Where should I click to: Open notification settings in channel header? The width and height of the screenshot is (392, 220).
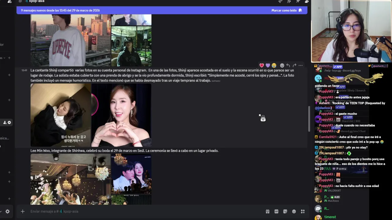click(289, 1)
